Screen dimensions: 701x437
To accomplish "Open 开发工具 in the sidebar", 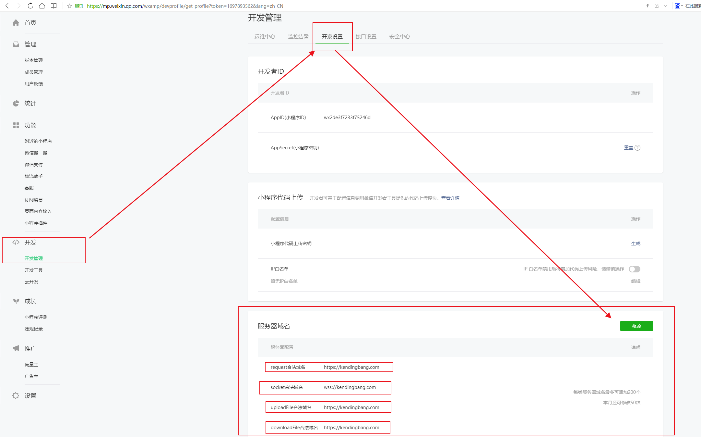I will (34, 270).
